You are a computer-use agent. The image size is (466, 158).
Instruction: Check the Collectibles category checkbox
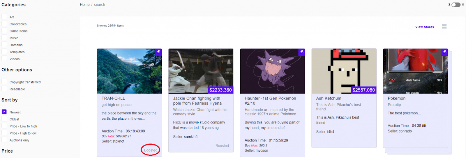pyautogui.click(x=4, y=23)
